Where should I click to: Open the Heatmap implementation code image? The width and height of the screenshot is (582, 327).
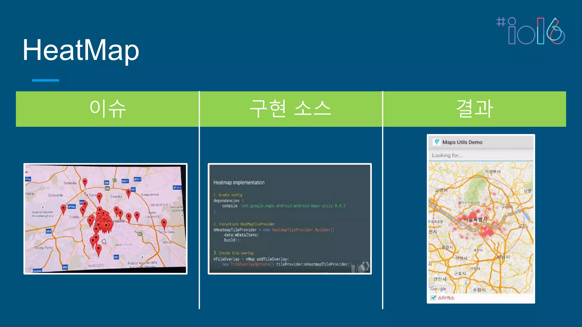pos(290,219)
